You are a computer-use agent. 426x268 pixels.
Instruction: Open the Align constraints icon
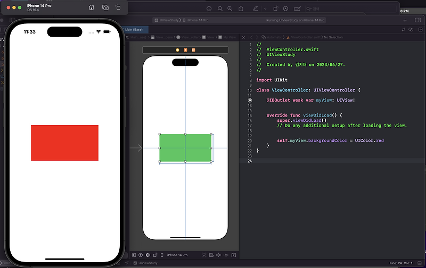coord(211,255)
